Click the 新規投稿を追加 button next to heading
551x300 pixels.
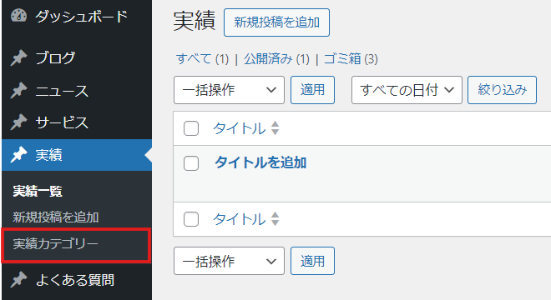click(x=277, y=22)
